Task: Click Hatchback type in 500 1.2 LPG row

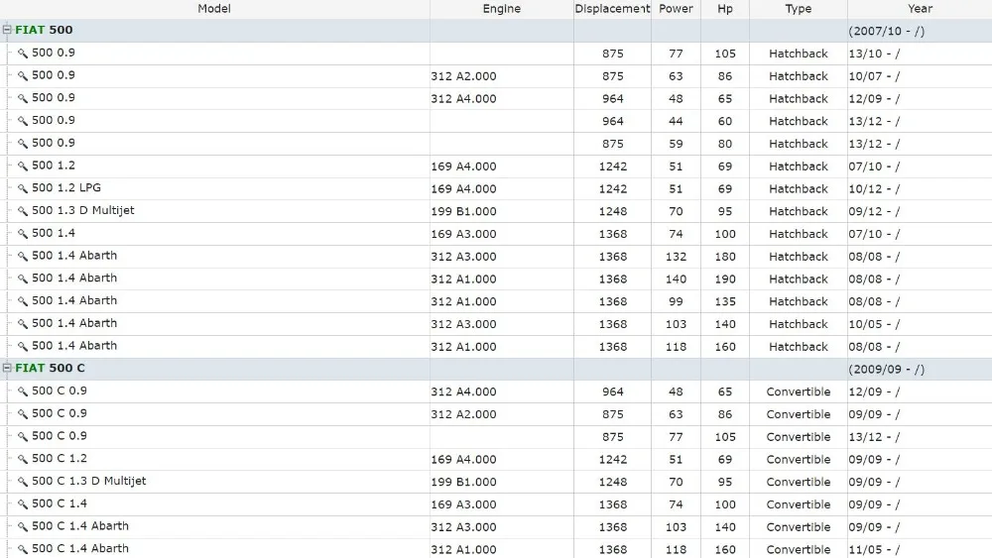Action: coord(799,188)
